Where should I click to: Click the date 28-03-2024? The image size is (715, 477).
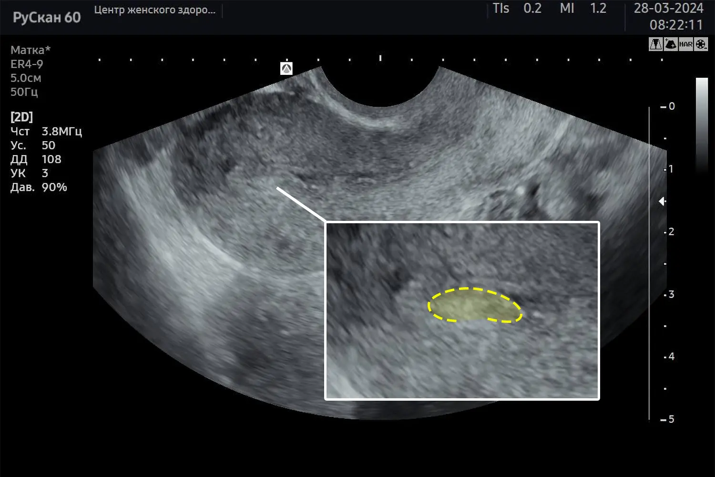668,8
